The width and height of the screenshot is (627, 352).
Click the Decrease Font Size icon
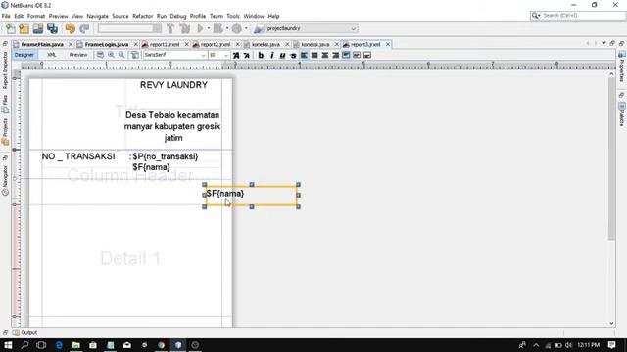pyautogui.click(x=246, y=55)
